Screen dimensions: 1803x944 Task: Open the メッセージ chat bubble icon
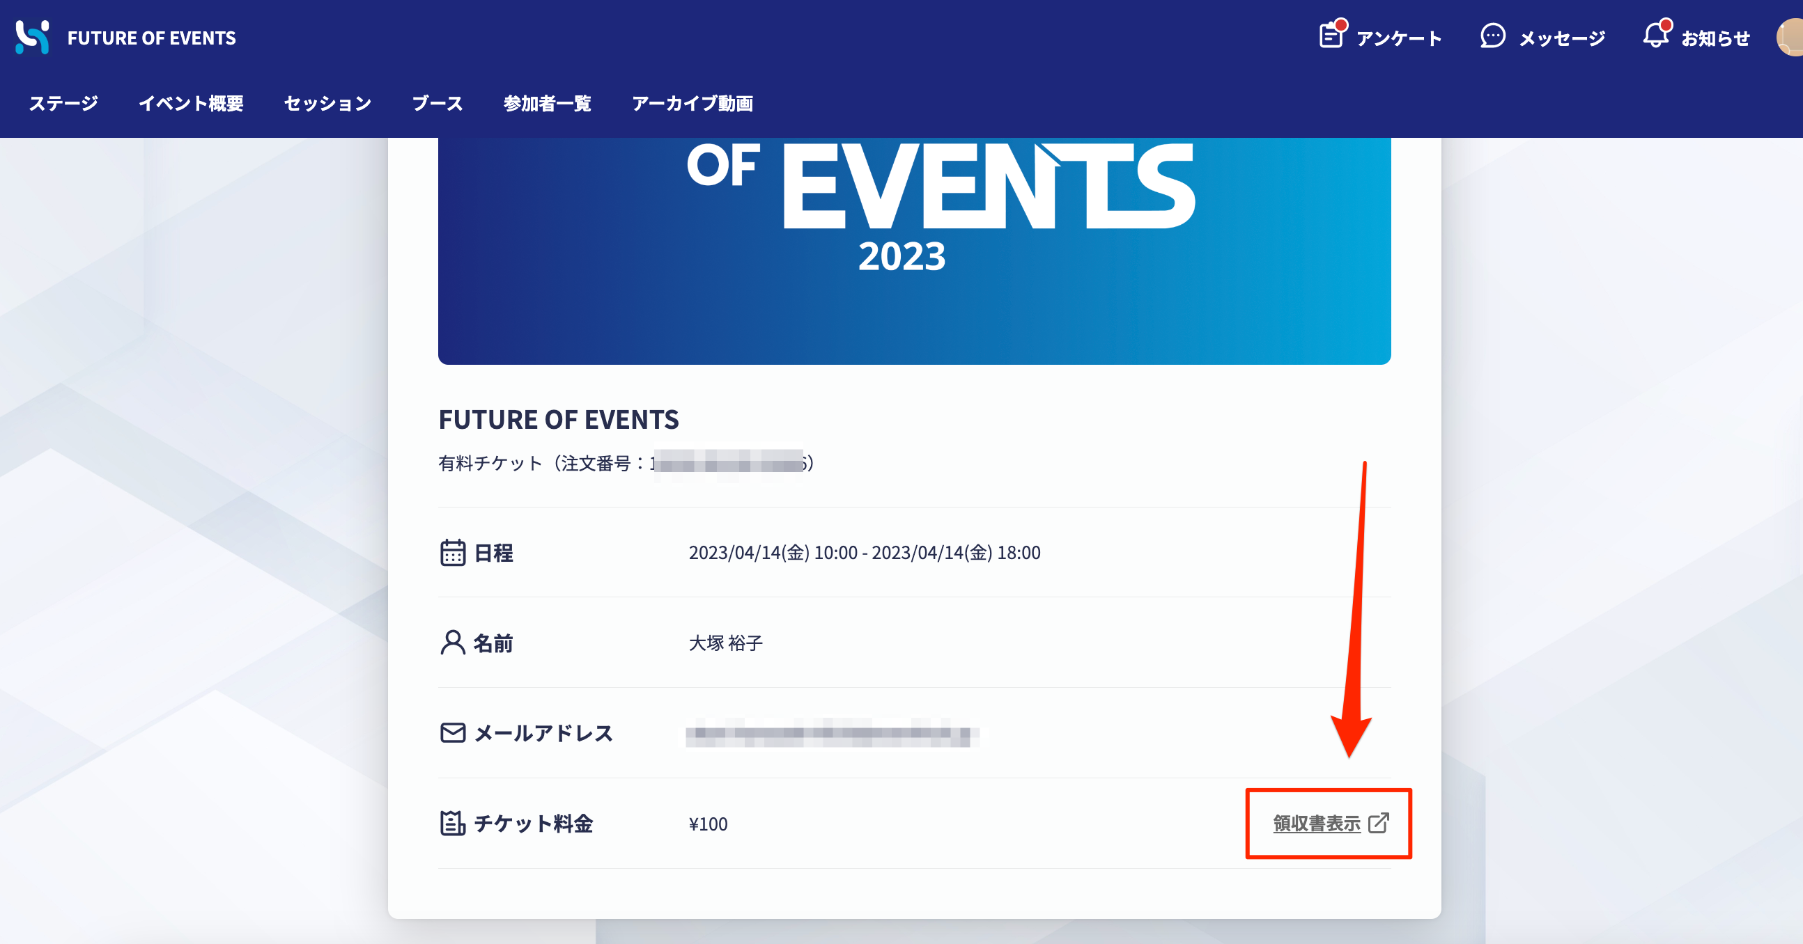pyautogui.click(x=1492, y=36)
